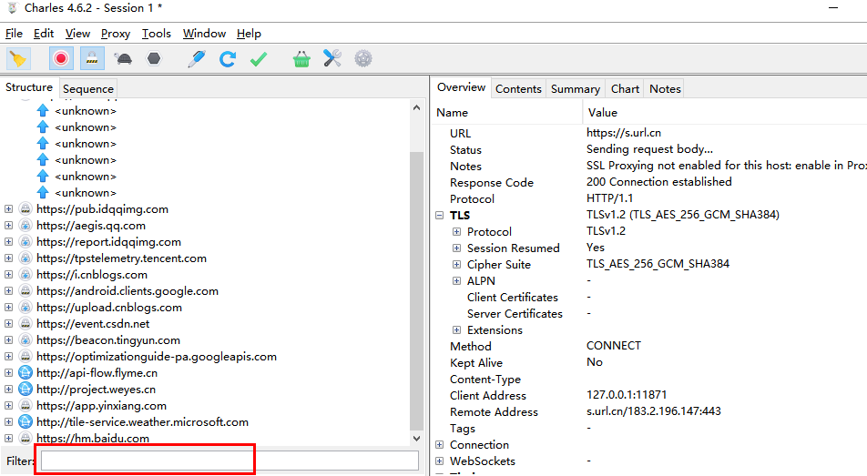Click the URL value https://s.url.cn

coord(624,133)
